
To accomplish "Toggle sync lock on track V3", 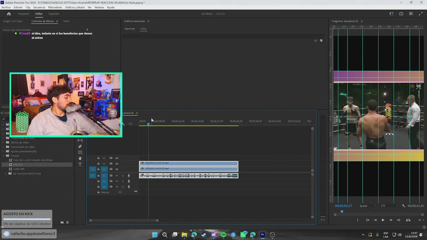I will (111, 158).
